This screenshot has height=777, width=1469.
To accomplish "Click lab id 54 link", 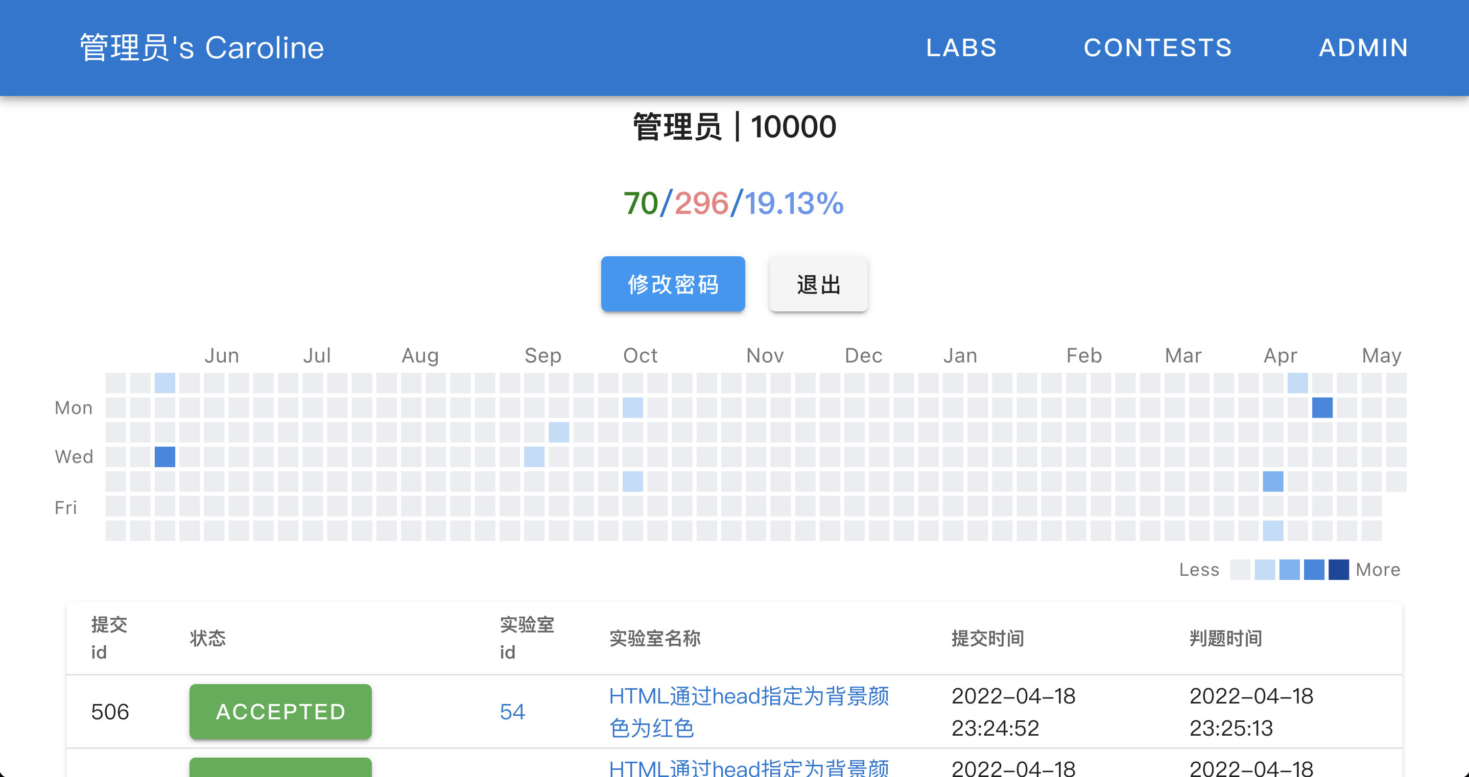I will click(x=512, y=712).
